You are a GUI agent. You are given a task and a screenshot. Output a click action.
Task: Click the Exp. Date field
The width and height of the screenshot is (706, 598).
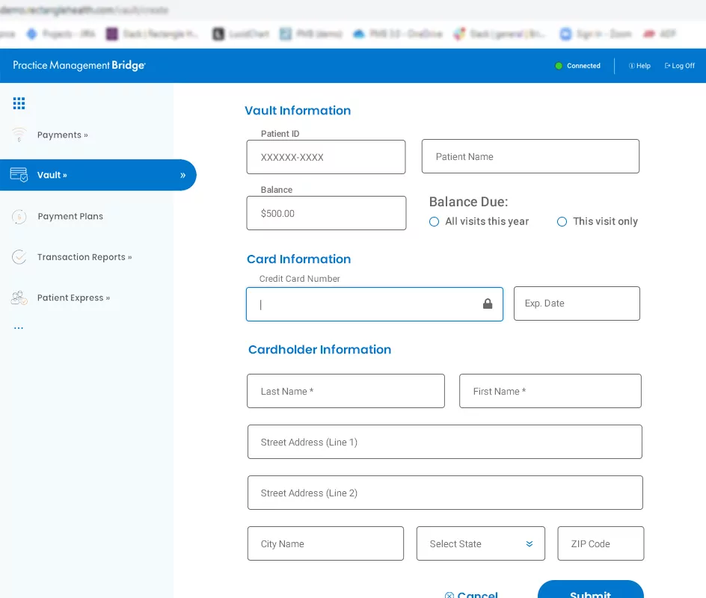point(577,304)
